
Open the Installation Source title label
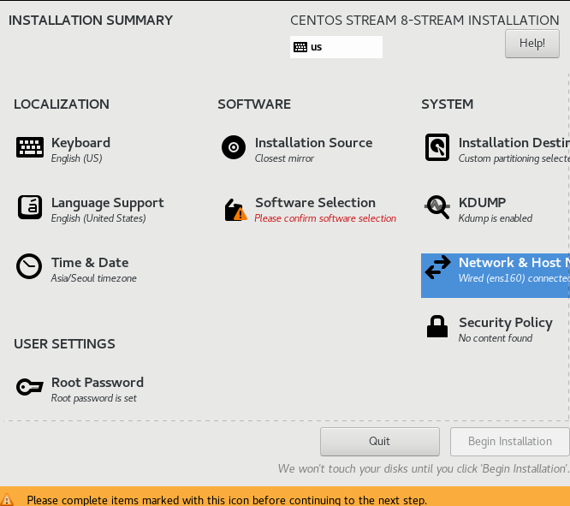(x=313, y=143)
